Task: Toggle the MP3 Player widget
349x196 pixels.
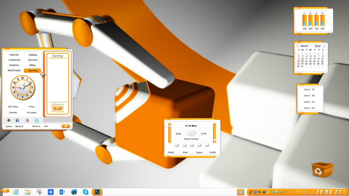Action: [13, 107]
